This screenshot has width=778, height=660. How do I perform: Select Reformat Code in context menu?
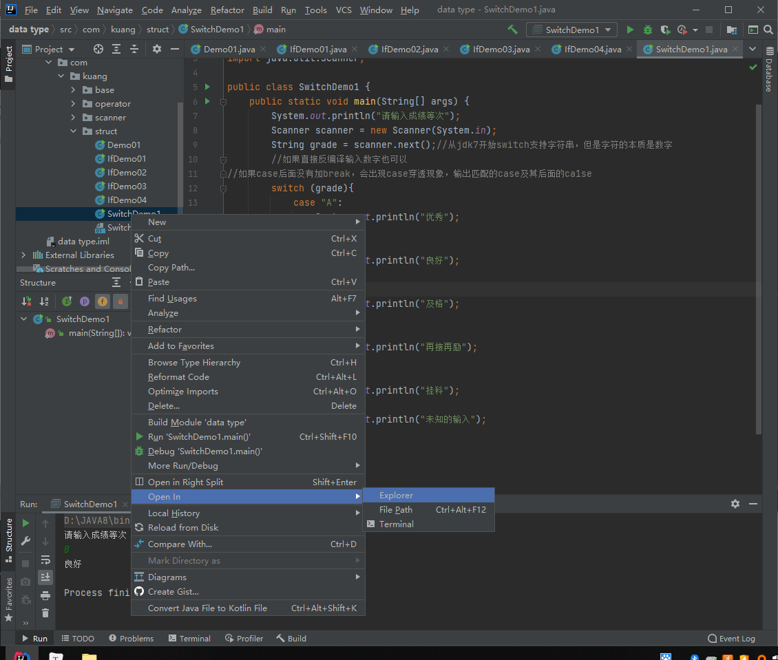248,377
